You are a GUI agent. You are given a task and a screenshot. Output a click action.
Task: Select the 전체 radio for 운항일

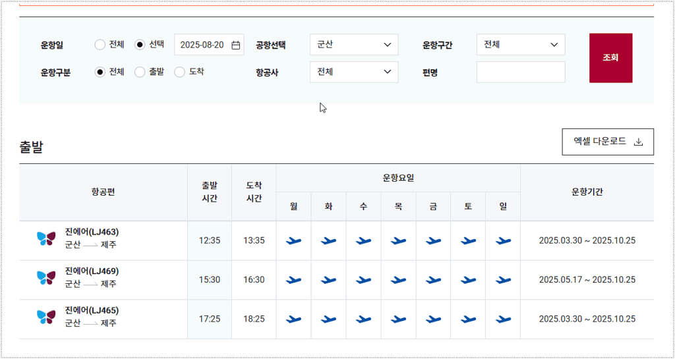click(x=100, y=45)
